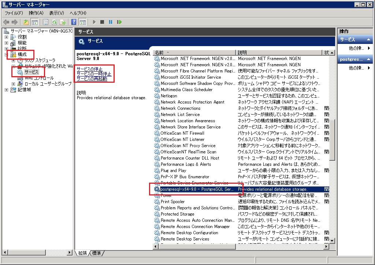Switch to the 標準 tab
Viewport: 375px width, 265px height.
[97, 253]
